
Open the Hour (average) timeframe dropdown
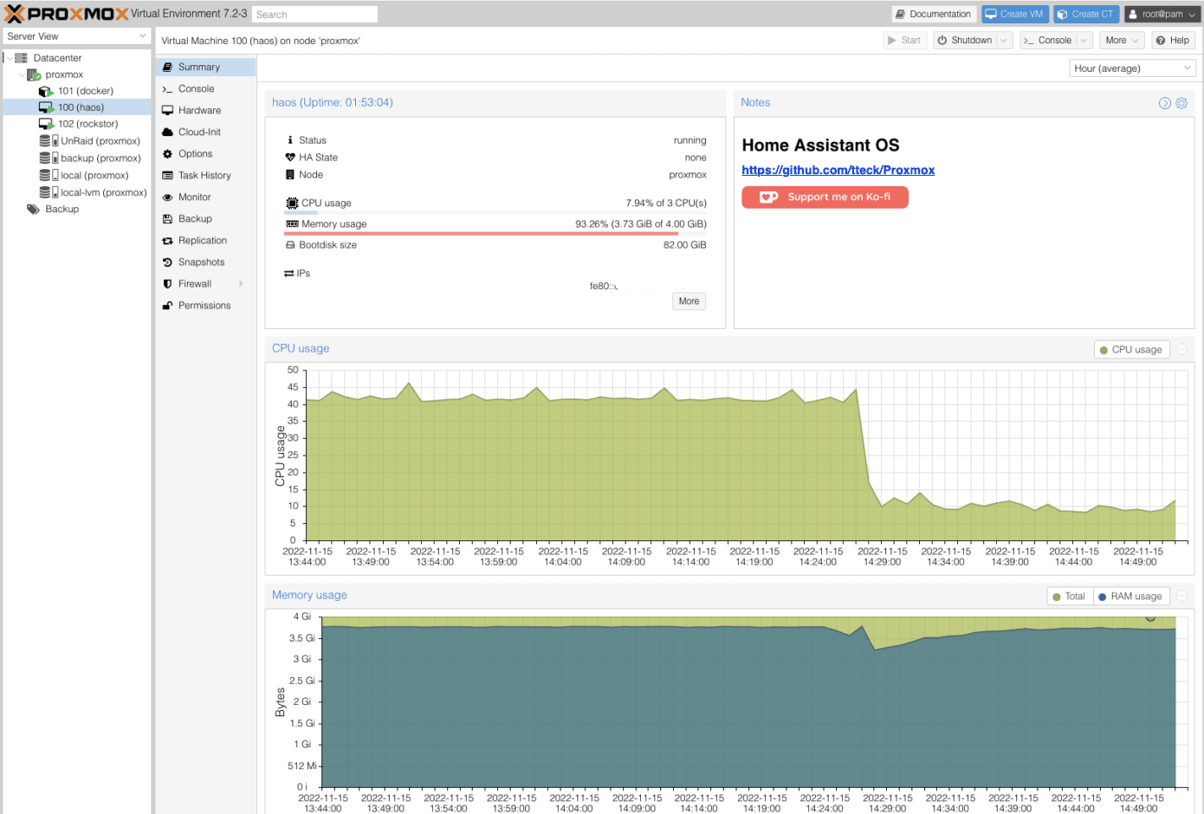click(x=1132, y=68)
